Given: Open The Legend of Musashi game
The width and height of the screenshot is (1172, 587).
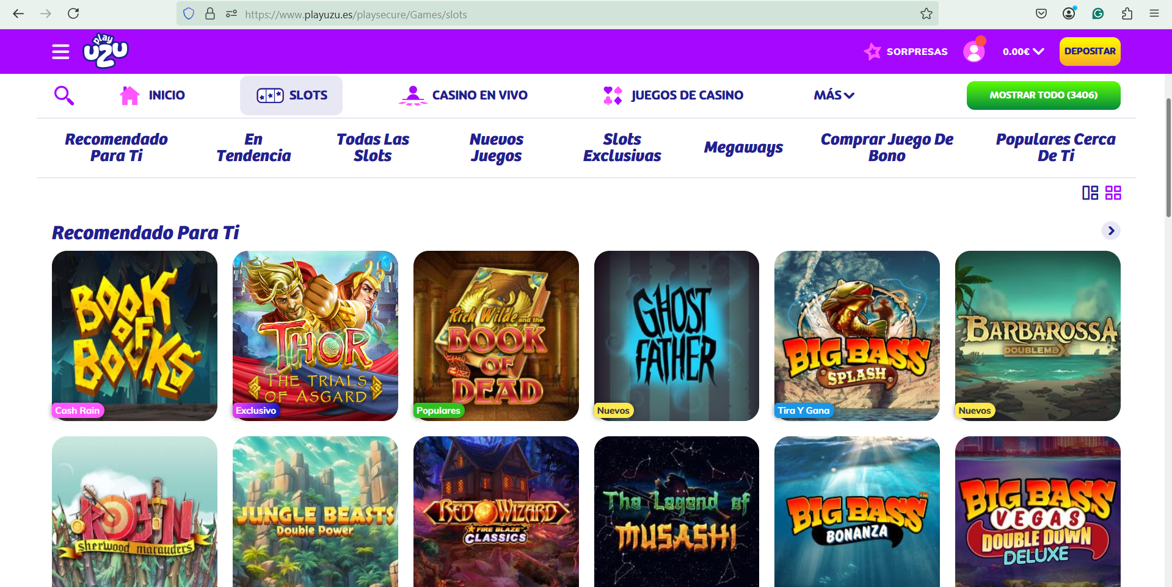Looking at the screenshot, I should click(x=677, y=511).
